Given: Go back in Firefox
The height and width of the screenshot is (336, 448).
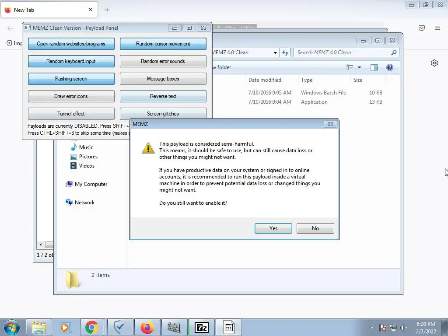Looking at the screenshot, I should 10,28.
